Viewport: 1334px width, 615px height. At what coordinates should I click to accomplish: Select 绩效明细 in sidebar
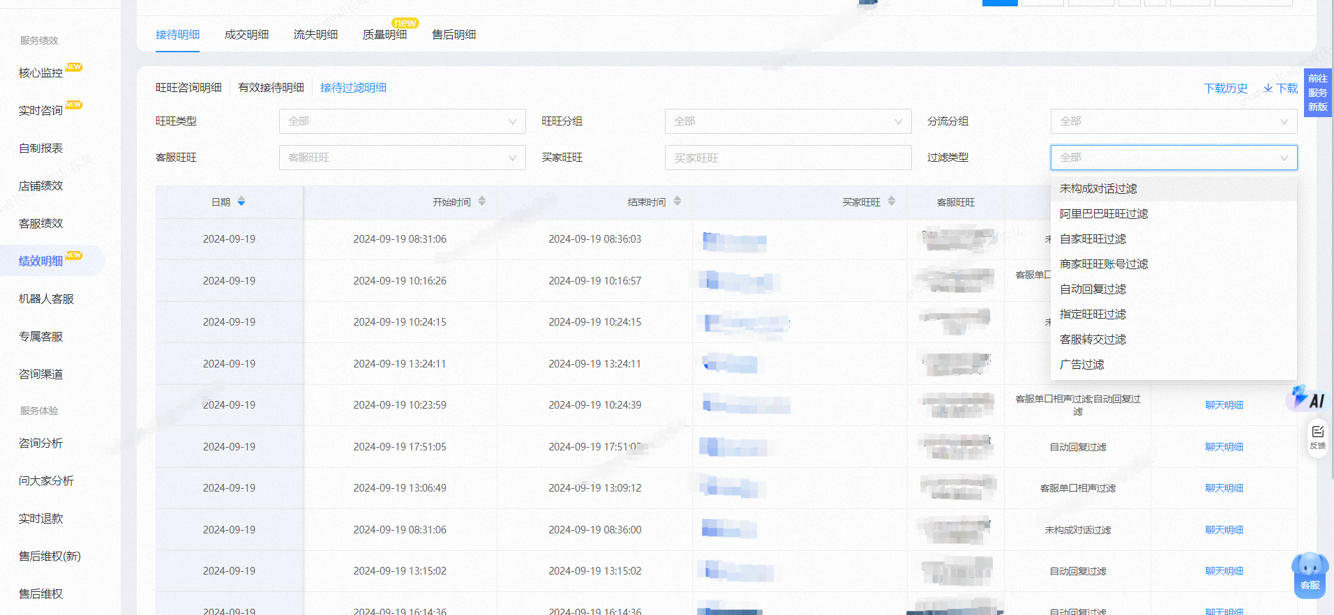coord(40,261)
